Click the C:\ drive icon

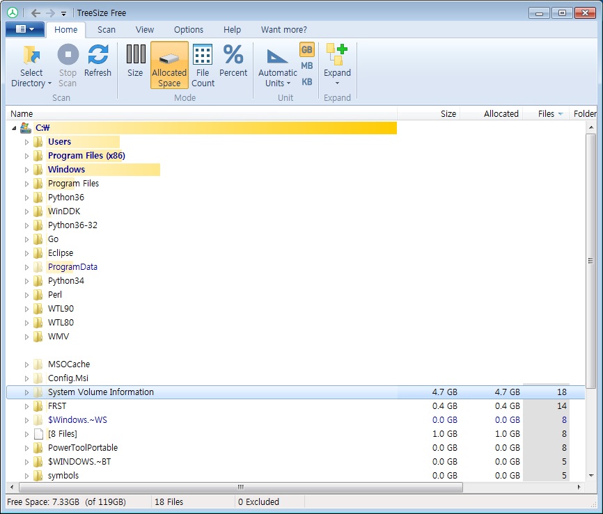26,127
